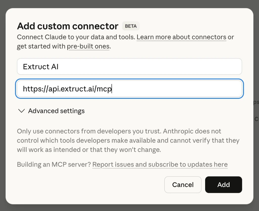
Task: Open Report issues and subscribe to updates here
Action: click(160, 164)
